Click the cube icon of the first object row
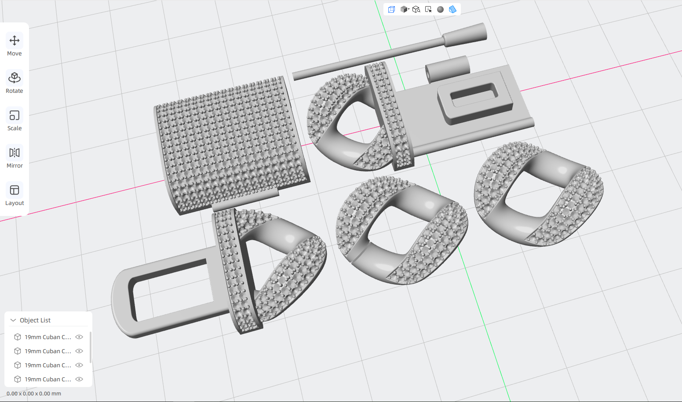 (x=18, y=337)
